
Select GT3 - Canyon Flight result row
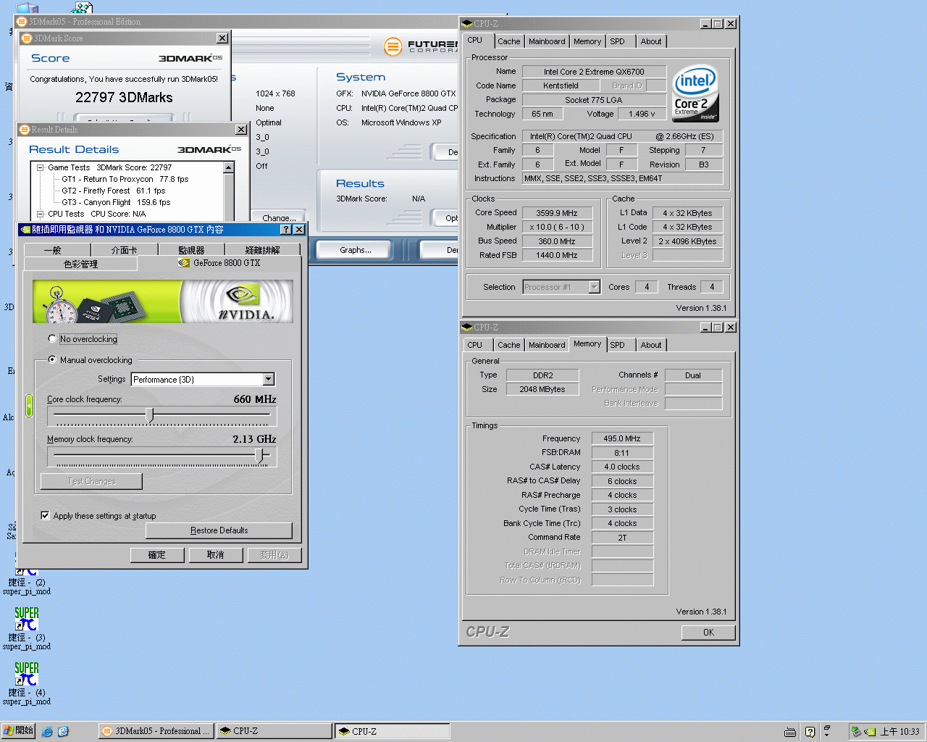click(116, 202)
